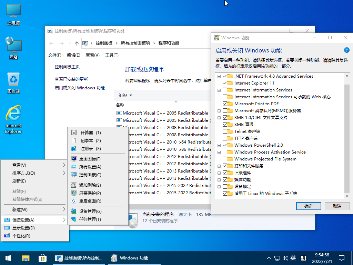Uncheck the Windows PowerShell 2.0 checkbox
Viewport: 353px width, 265px height.
tap(225, 145)
